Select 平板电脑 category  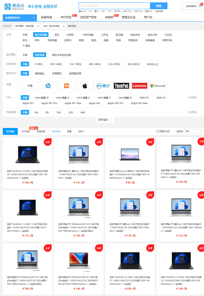[52, 40]
